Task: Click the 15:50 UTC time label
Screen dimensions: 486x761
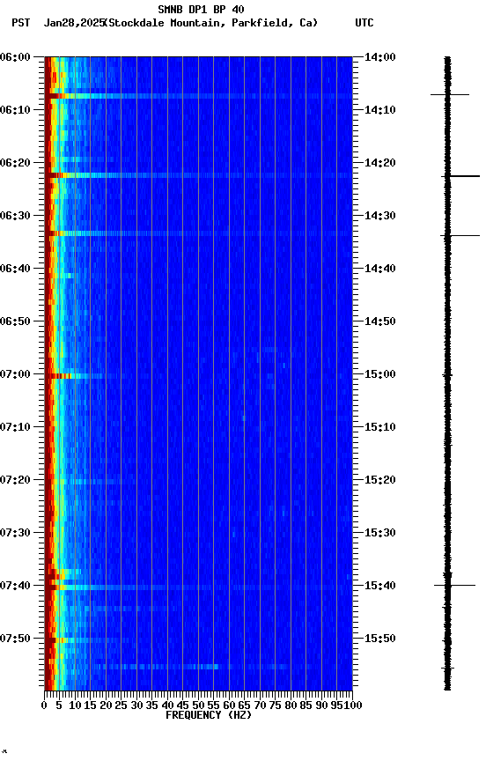Action: [380, 639]
